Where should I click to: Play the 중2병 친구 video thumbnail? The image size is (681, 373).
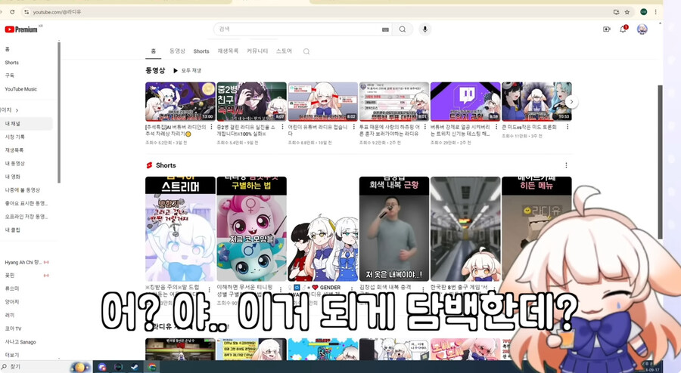[x=251, y=101]
